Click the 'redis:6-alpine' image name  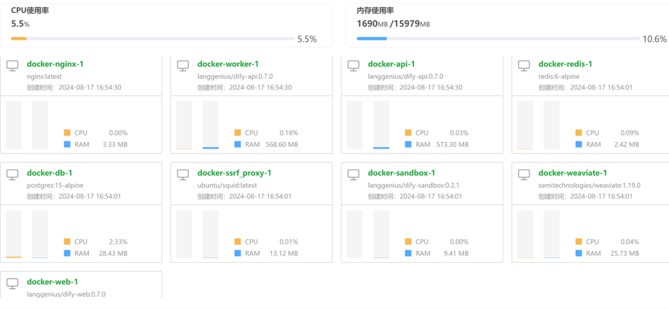tap(559, 76)
